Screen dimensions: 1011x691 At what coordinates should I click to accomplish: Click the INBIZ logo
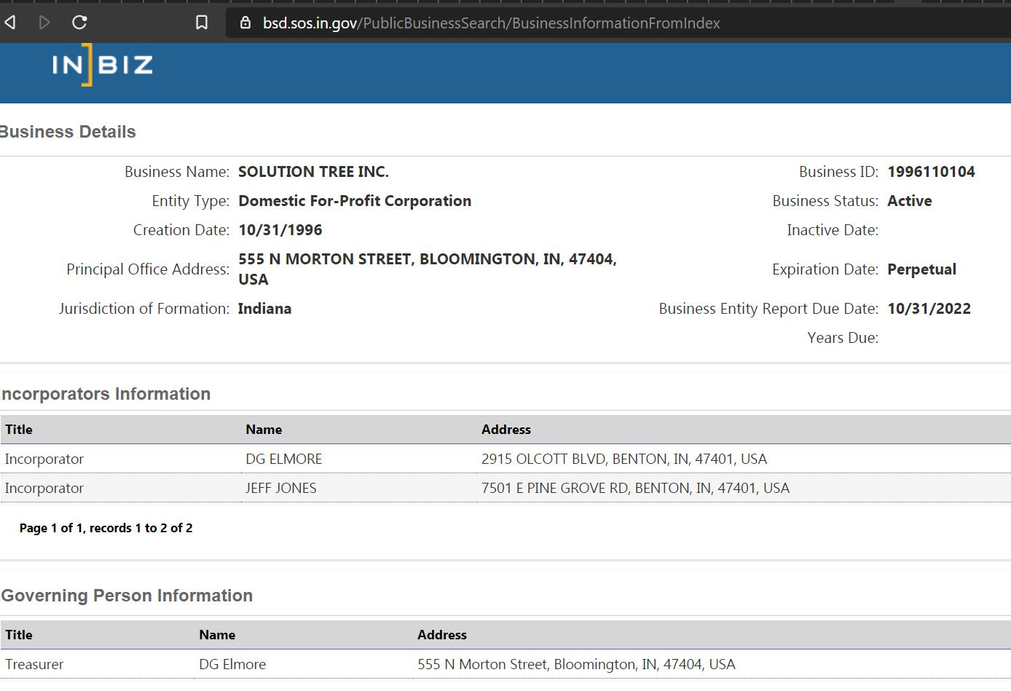tap(103, 65)
